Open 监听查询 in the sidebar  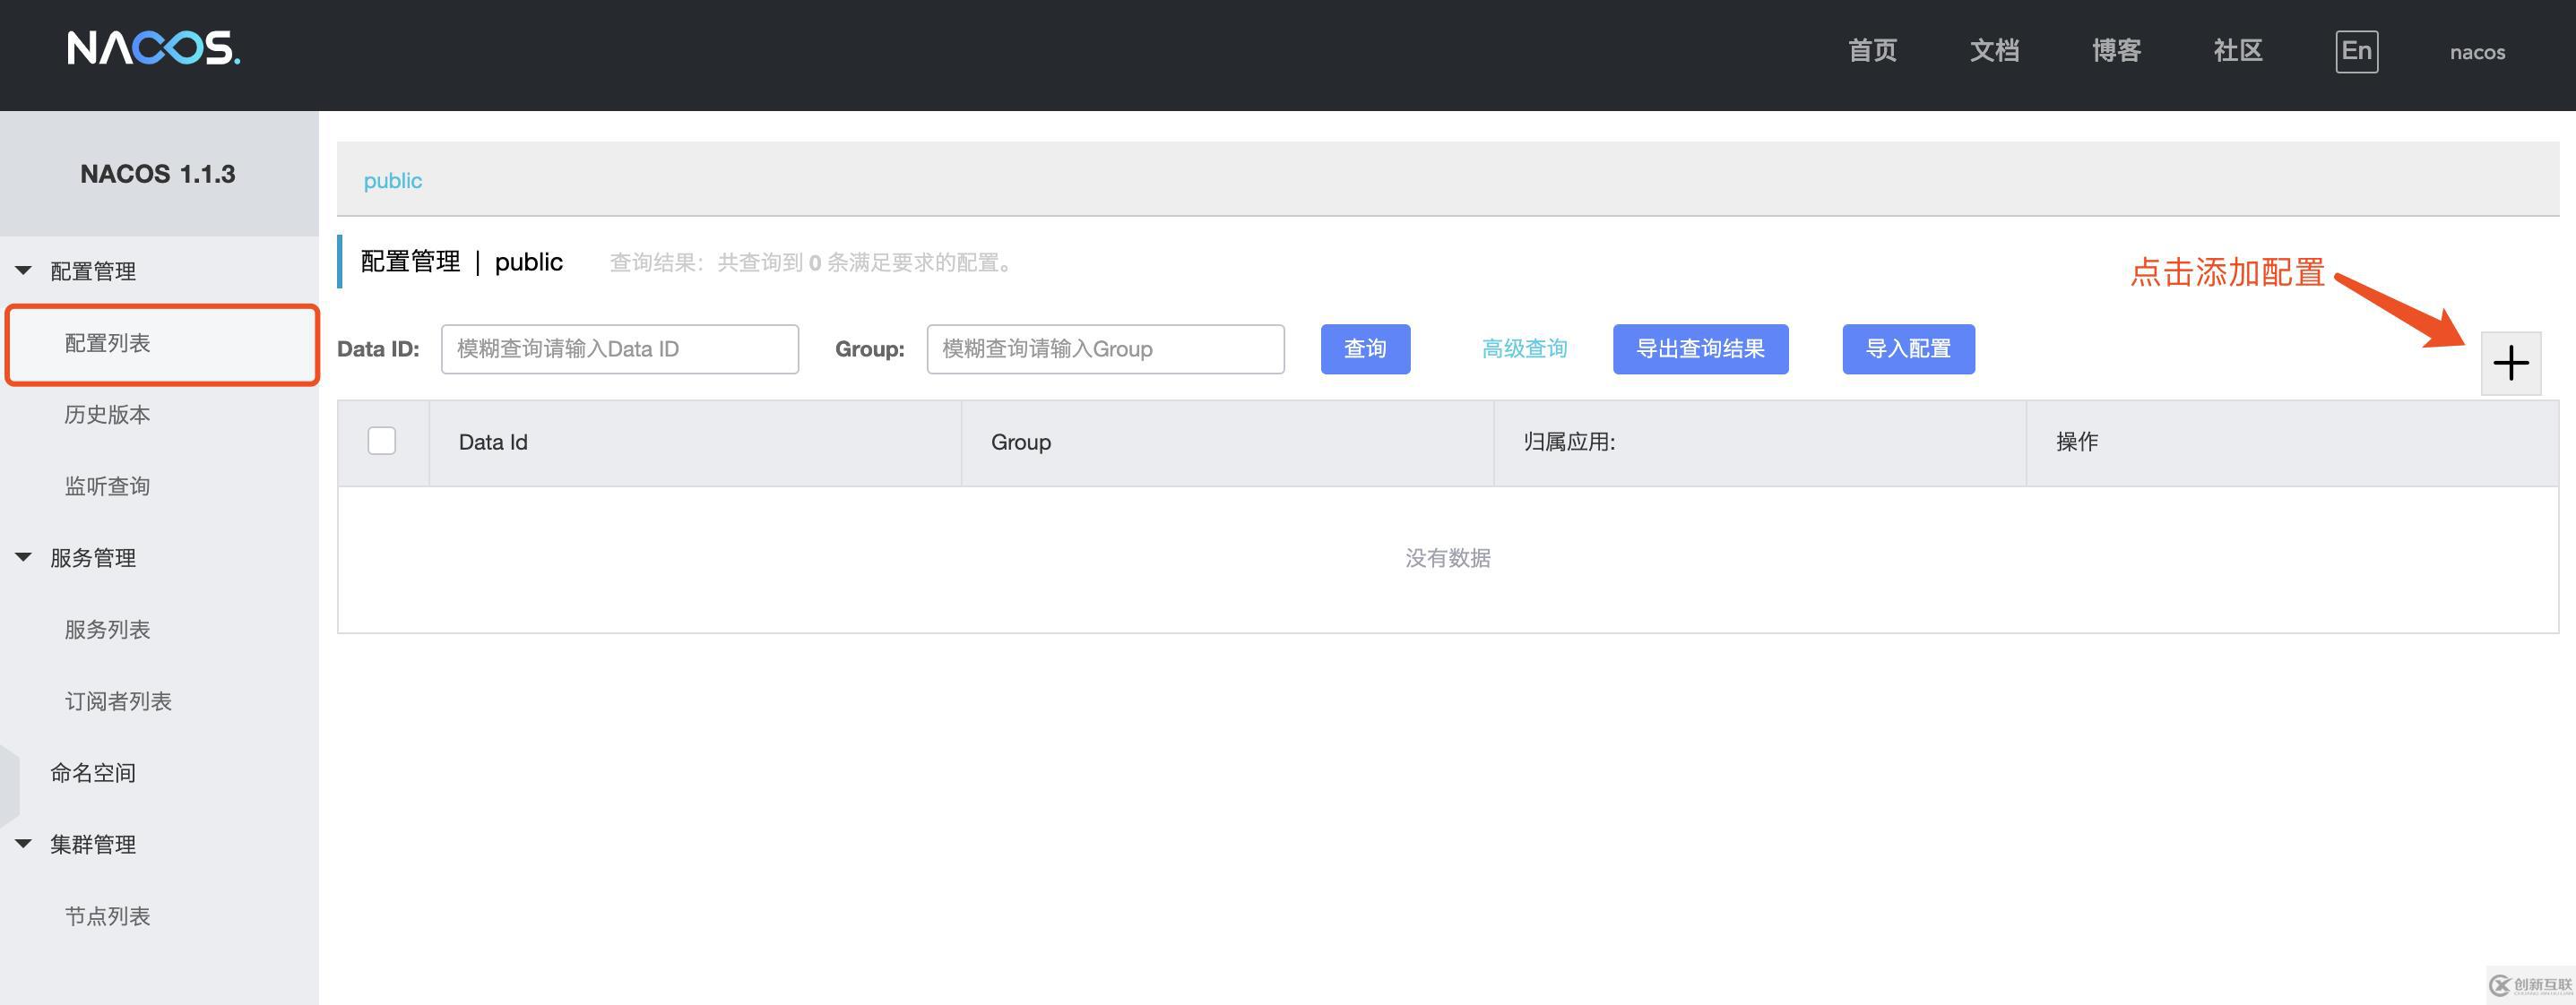coord(108,486)
